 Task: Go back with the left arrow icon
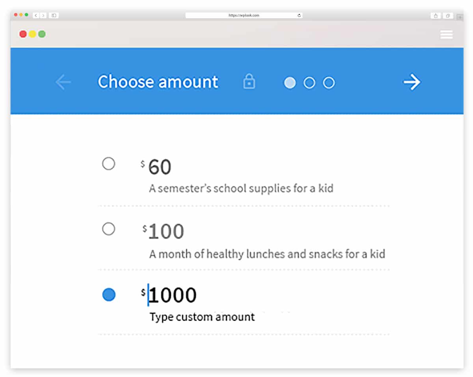tap(63, 82)
